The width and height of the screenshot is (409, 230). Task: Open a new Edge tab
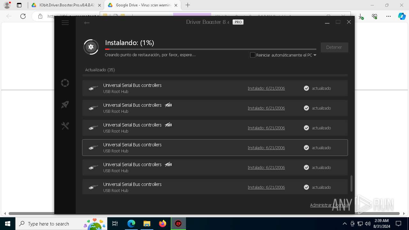coord(188,5)
